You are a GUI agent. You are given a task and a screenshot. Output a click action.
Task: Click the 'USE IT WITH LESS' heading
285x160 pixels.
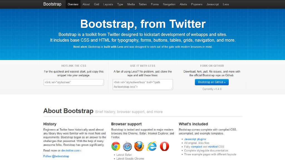(143, 66)
